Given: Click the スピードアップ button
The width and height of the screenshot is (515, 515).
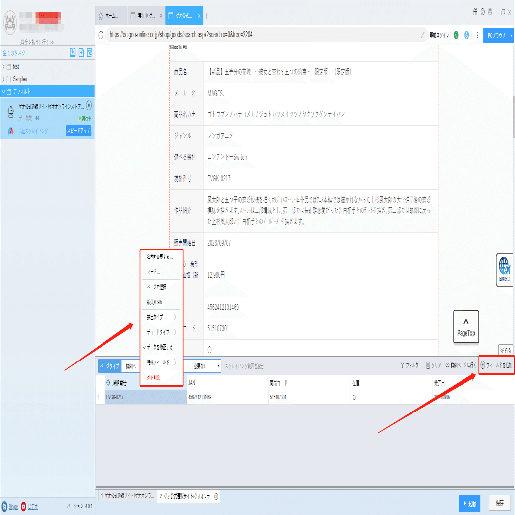Looking at the screenshot, I should 79,131.
